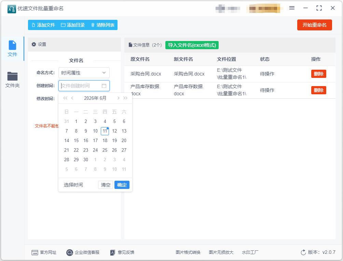
Task: Click the version refresh icon
Action: [x=303, y=252]
